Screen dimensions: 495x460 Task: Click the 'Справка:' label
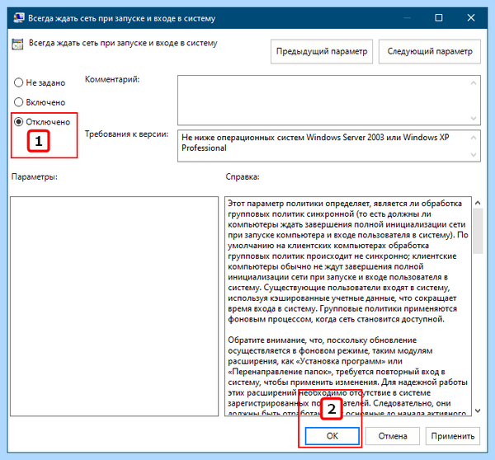(x=243, y=176)
